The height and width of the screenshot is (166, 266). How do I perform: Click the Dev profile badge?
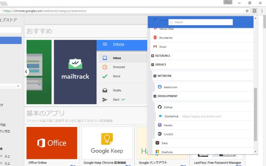(x=228, y=2)
